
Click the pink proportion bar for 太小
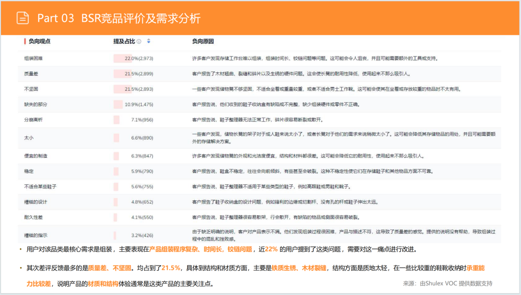(116, 138)
